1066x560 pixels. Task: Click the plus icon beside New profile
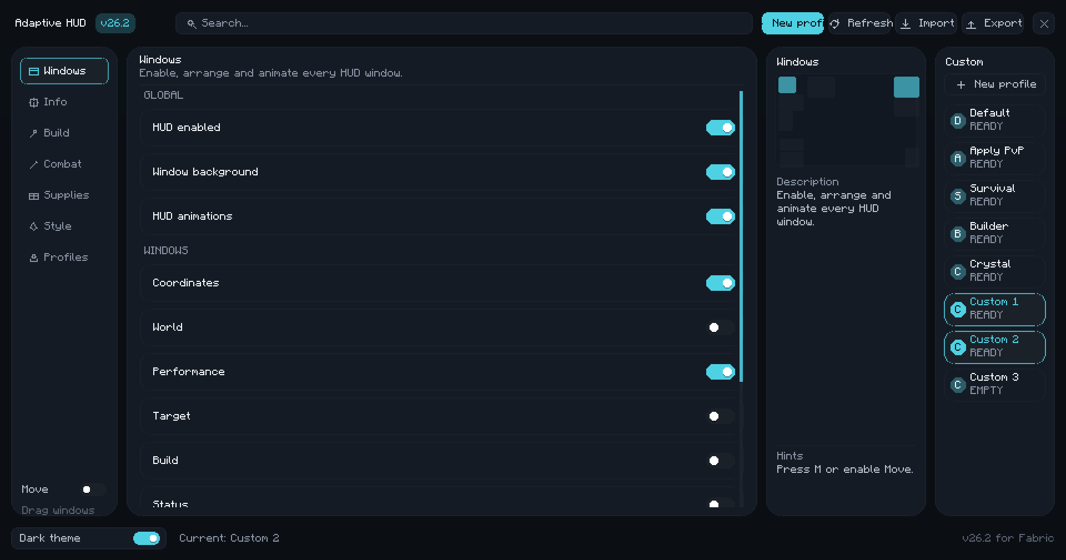[961, 85]
